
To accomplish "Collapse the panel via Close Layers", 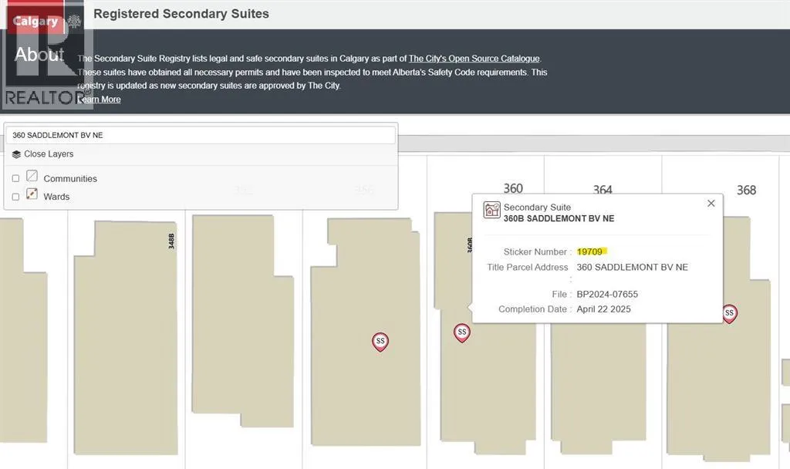I will 49,154.
